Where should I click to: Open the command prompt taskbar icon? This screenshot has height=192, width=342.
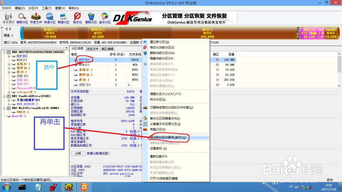[22, 187]
